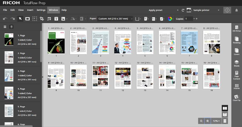Open the Paper size dropdown

[x=115, y=19]
